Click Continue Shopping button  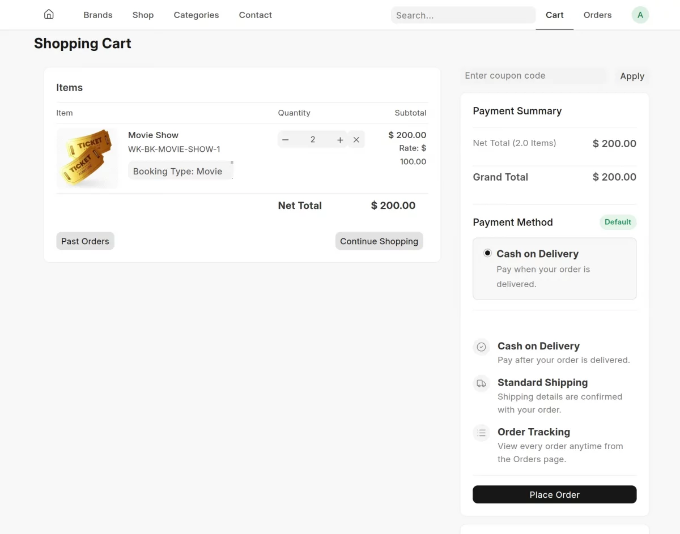379,241
